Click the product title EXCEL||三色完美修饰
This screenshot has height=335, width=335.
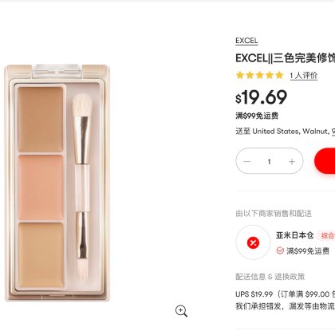pyautogui.click(x=286, y=58)
